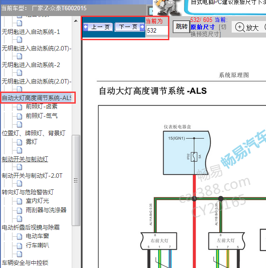This screenshot has height=268, width=266.
Task: Open 电动车窗 page
Action: [x=37, y=236]
